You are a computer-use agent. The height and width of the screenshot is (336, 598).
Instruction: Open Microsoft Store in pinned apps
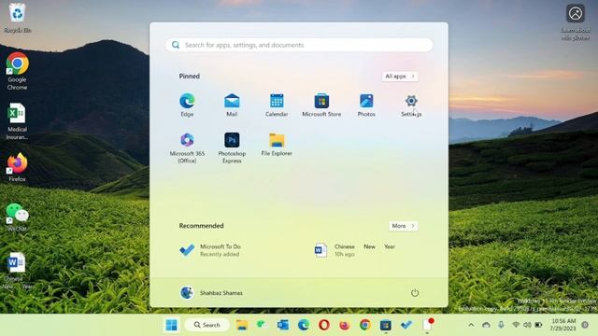321,105
